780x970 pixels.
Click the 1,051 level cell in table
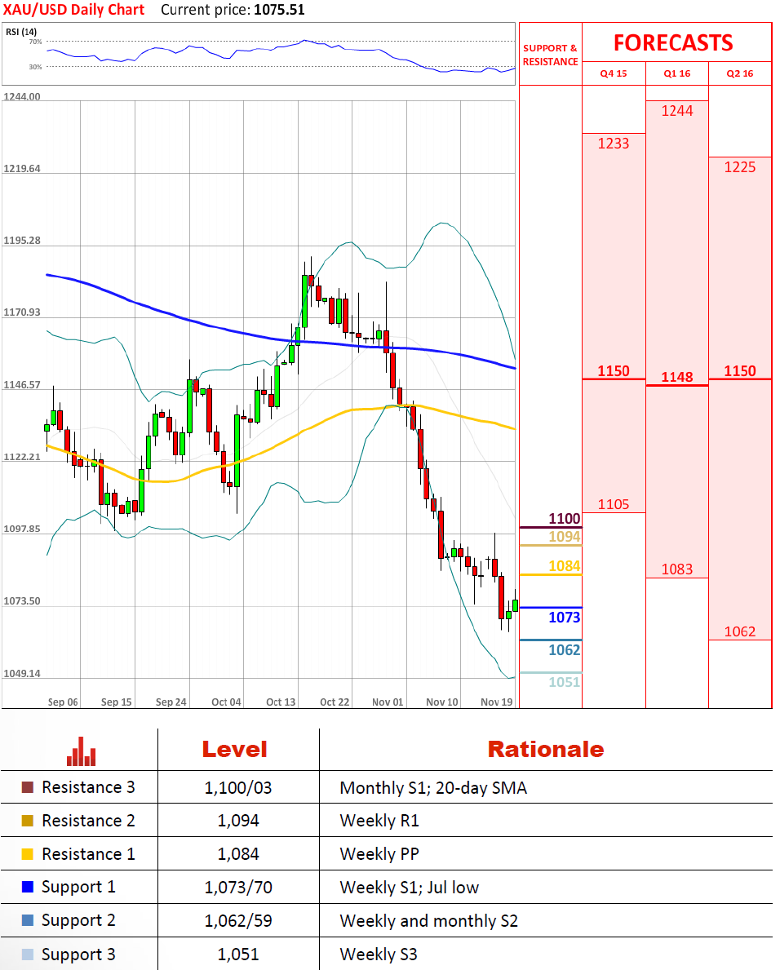(237, 954)
